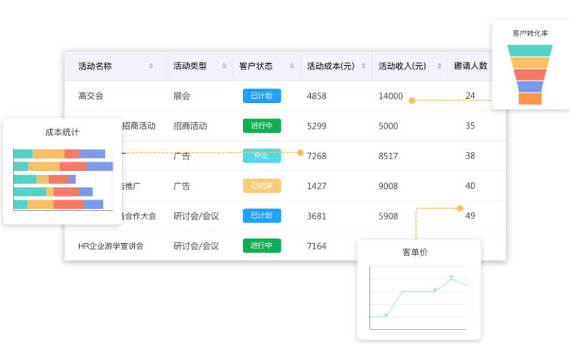The height and width of the screenshot is (344, 570).
Task: Click cost value 1427
Action: (x=316, y=186)
